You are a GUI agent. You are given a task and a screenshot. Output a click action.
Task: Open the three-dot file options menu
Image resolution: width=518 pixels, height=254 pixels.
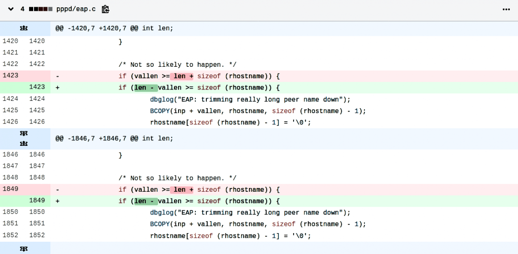[506, 9]
